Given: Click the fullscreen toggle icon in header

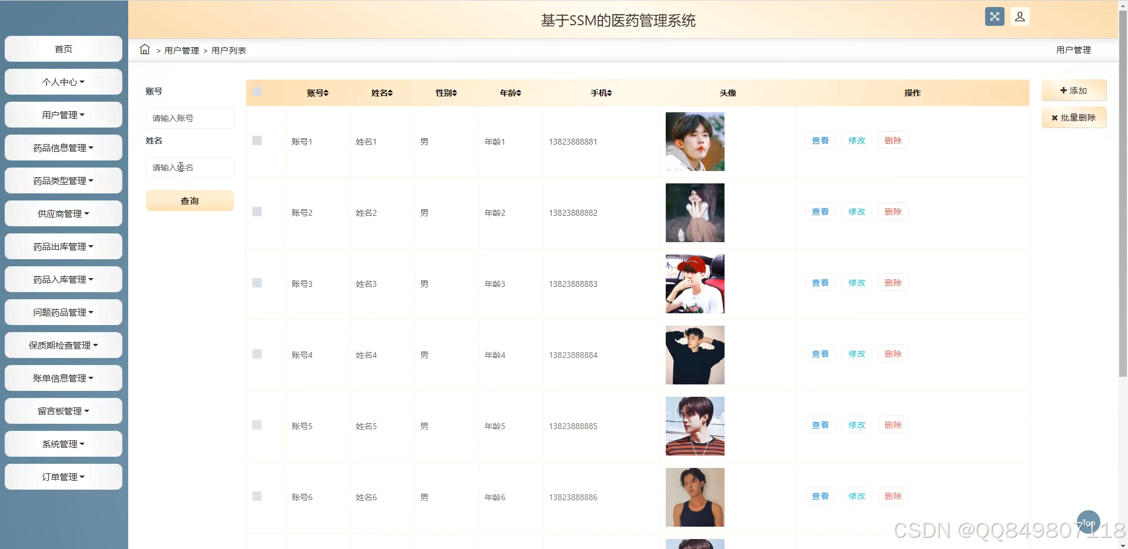Looking at the screenshot, I should [x=994, y=16].
